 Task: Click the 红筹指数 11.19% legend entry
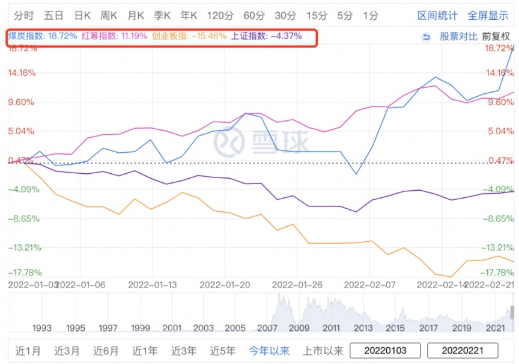115,36
